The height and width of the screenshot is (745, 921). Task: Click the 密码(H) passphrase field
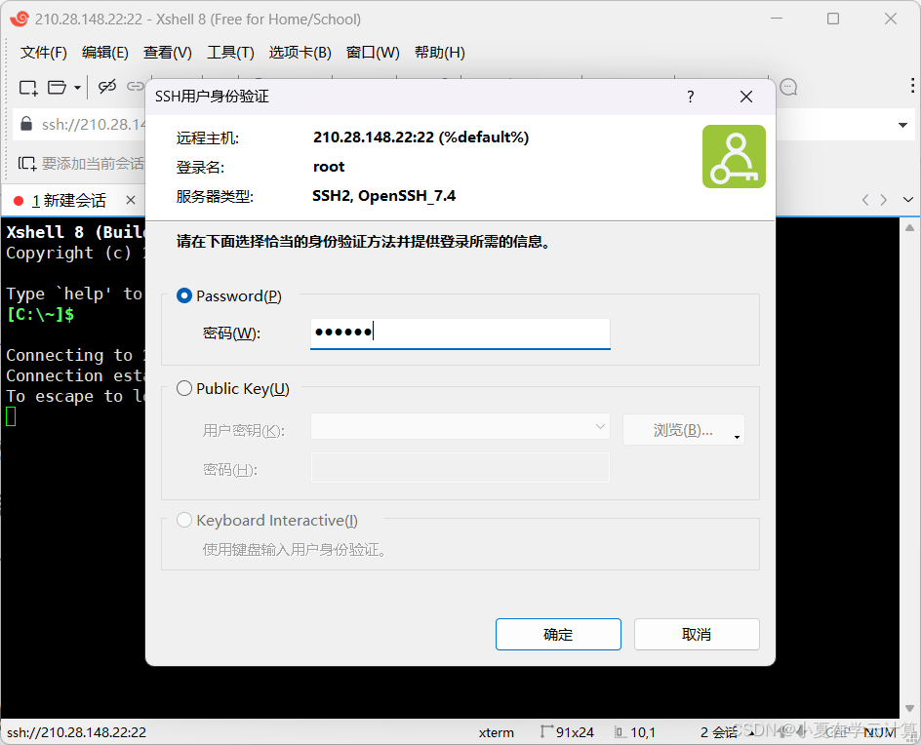pyautogui.click(x=460, y=467)
